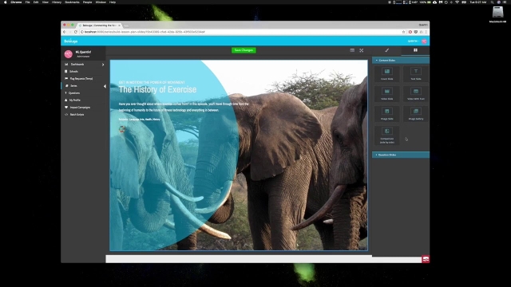Open Batch Scripts in the sidebar
Viewport: 511px width, 287px height.
[77, 115]
